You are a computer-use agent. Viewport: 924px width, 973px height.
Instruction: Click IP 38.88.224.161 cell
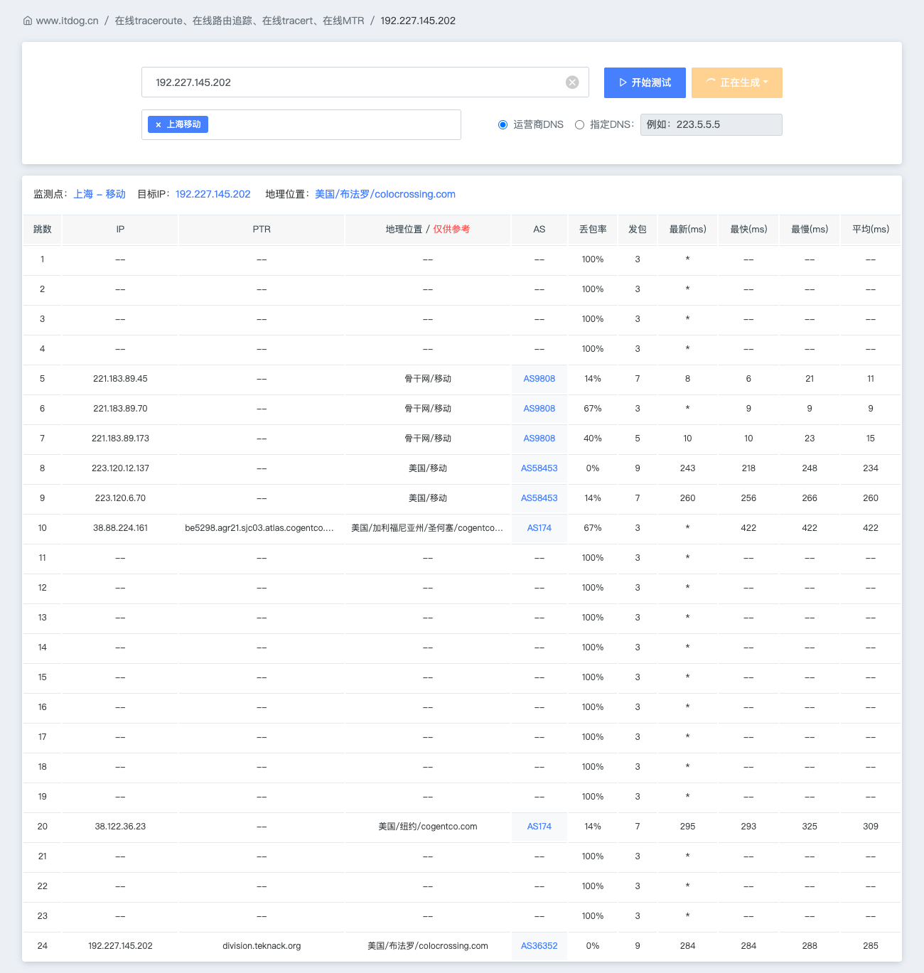pos(120,528)
